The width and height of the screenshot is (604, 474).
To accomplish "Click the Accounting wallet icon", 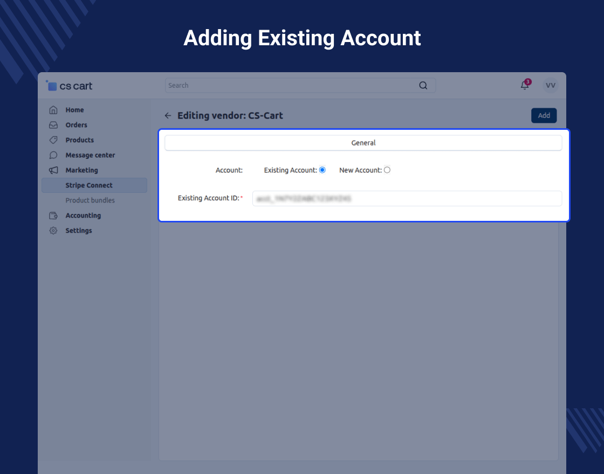I will (53, 215).
